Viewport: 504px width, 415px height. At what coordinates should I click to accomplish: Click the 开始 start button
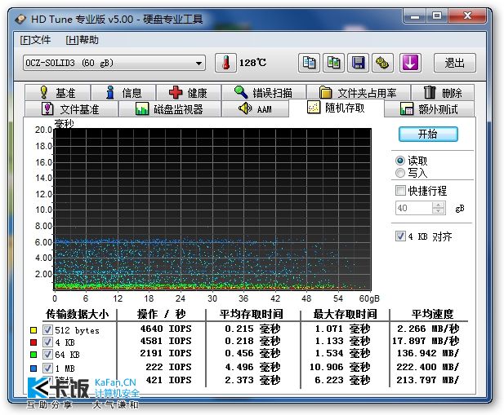428,134
